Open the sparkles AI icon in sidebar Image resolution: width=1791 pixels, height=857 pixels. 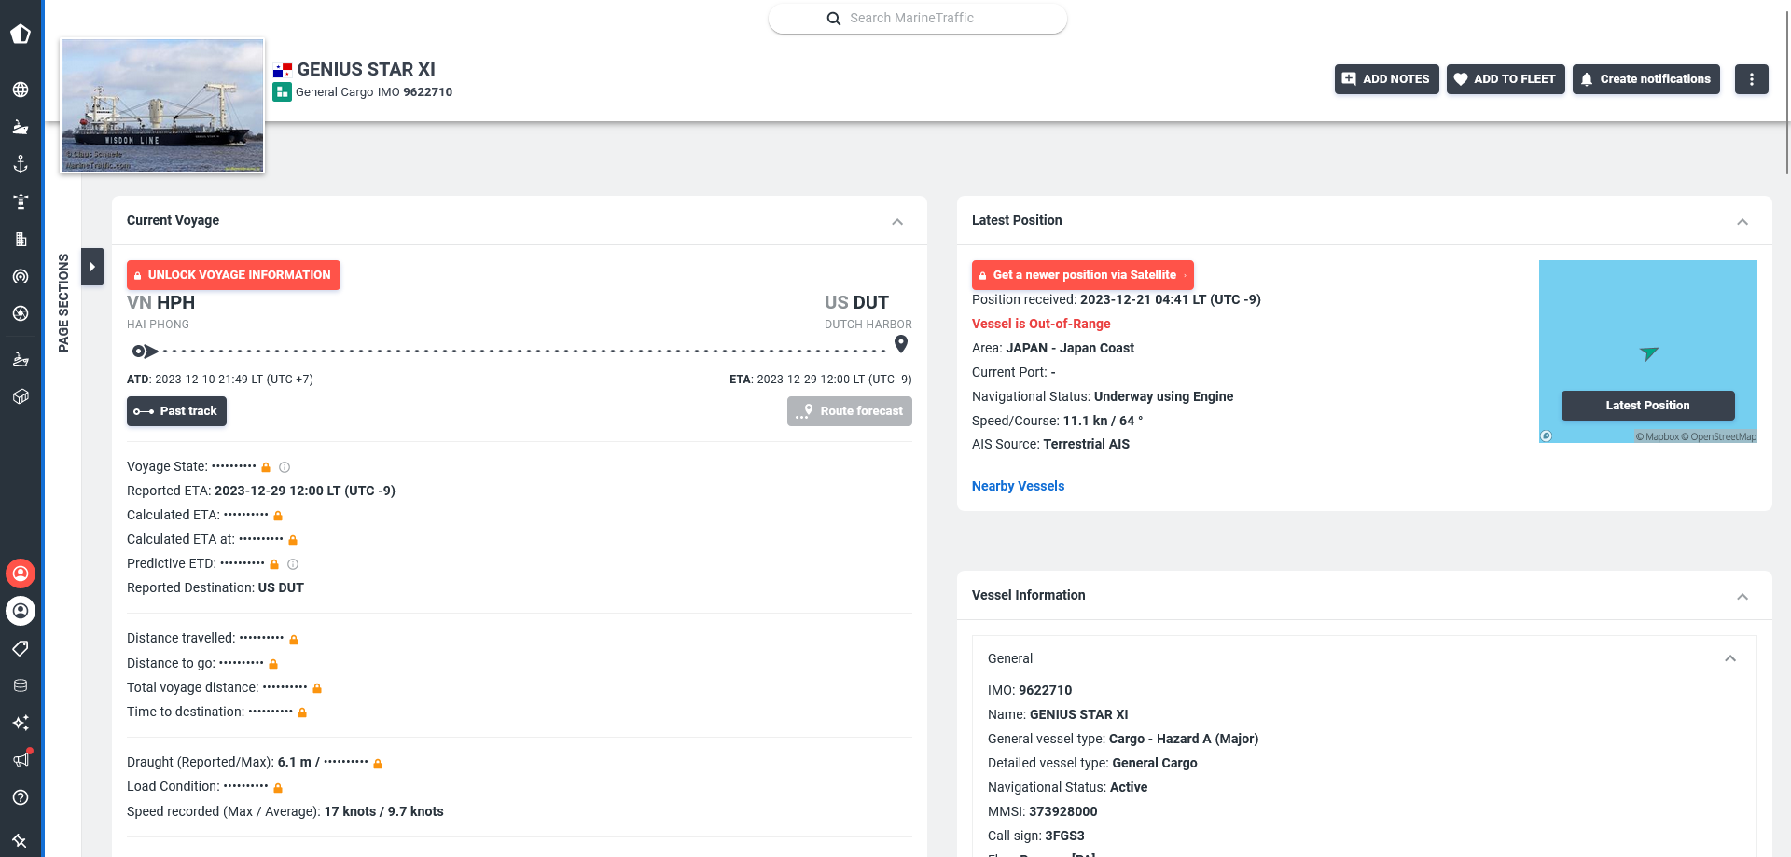(x=21, y=723)
